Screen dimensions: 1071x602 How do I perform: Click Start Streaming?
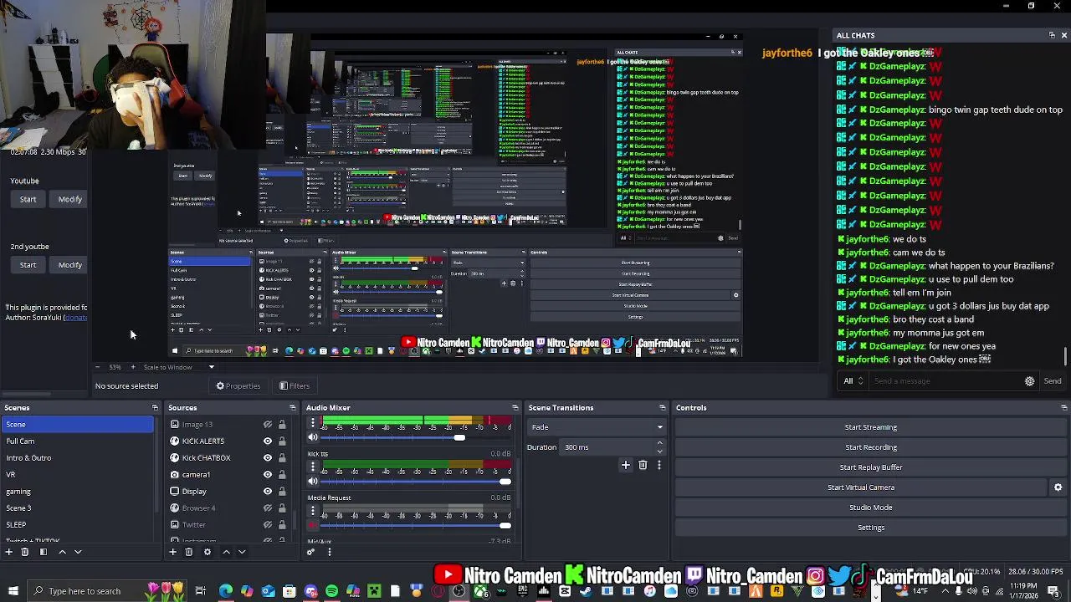coord(870,427)
